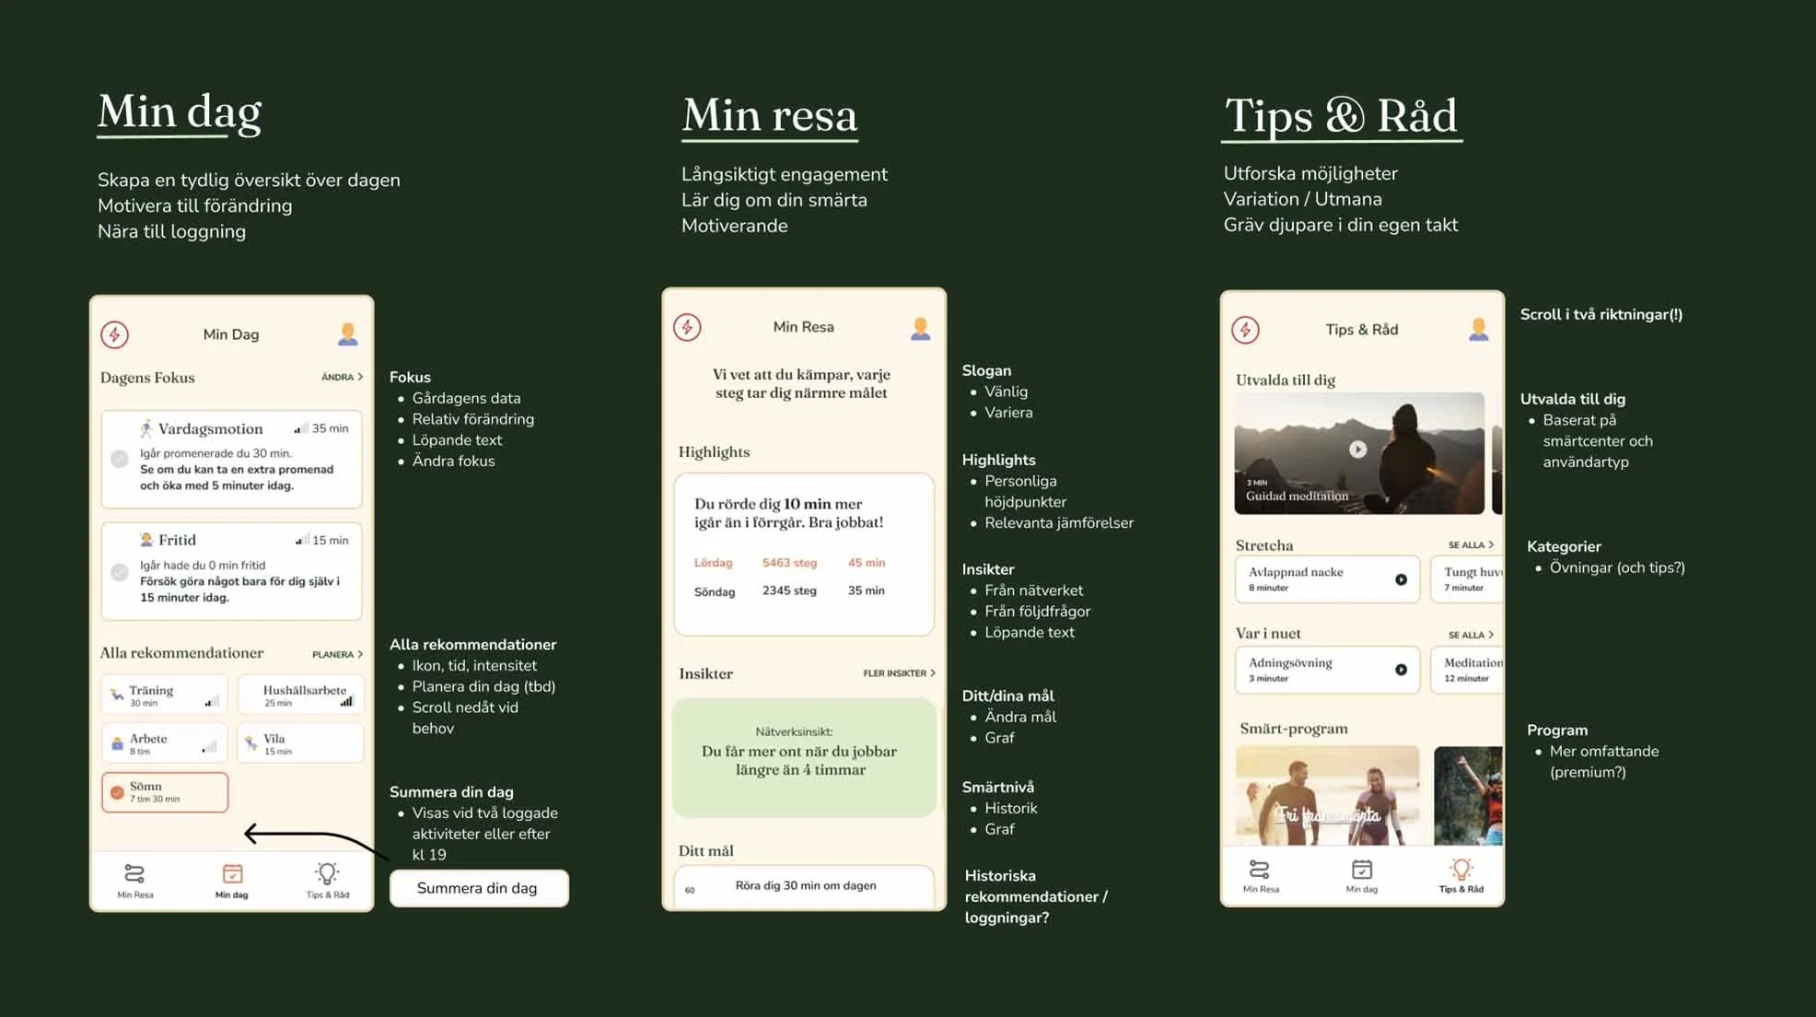
Task: Open the profile avatar in Min Resa screen
Action: tap(920, 328)
